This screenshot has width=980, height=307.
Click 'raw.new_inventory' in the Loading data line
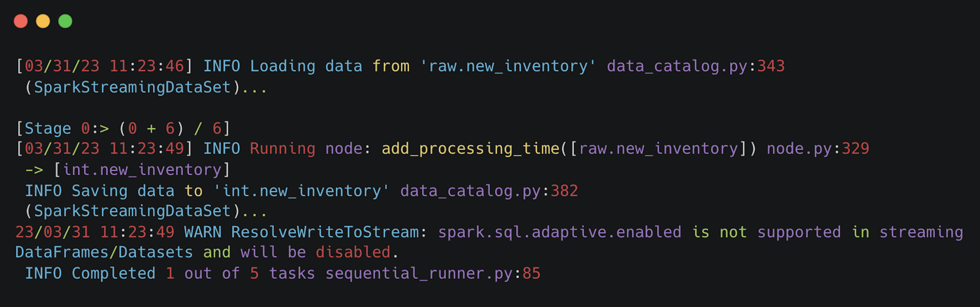[508, 66]
